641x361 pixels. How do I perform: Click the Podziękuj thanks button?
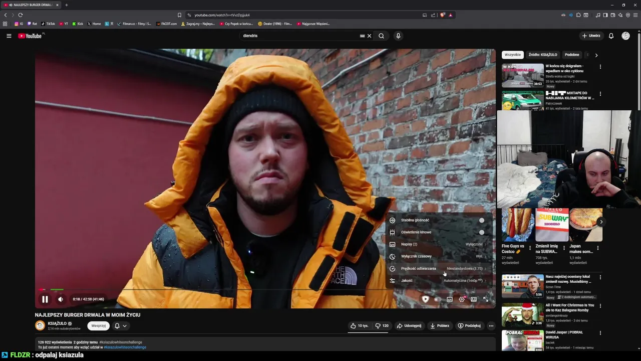click(469, 326)
